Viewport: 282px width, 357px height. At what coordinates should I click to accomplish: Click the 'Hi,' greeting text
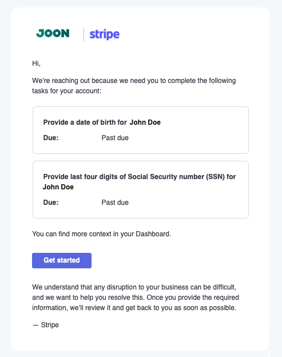(x=36, y=64)
